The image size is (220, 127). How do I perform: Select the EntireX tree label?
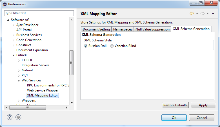(x=21, y=55)
